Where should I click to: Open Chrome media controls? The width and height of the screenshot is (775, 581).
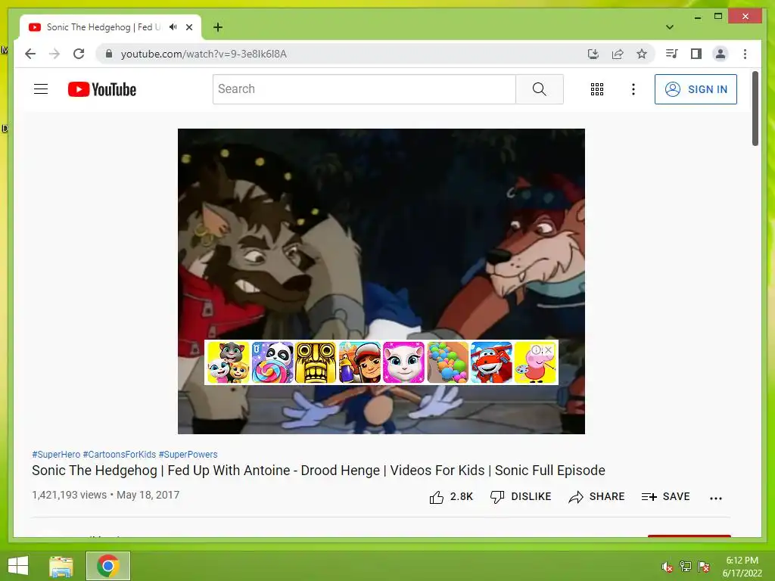pos(672,54)
